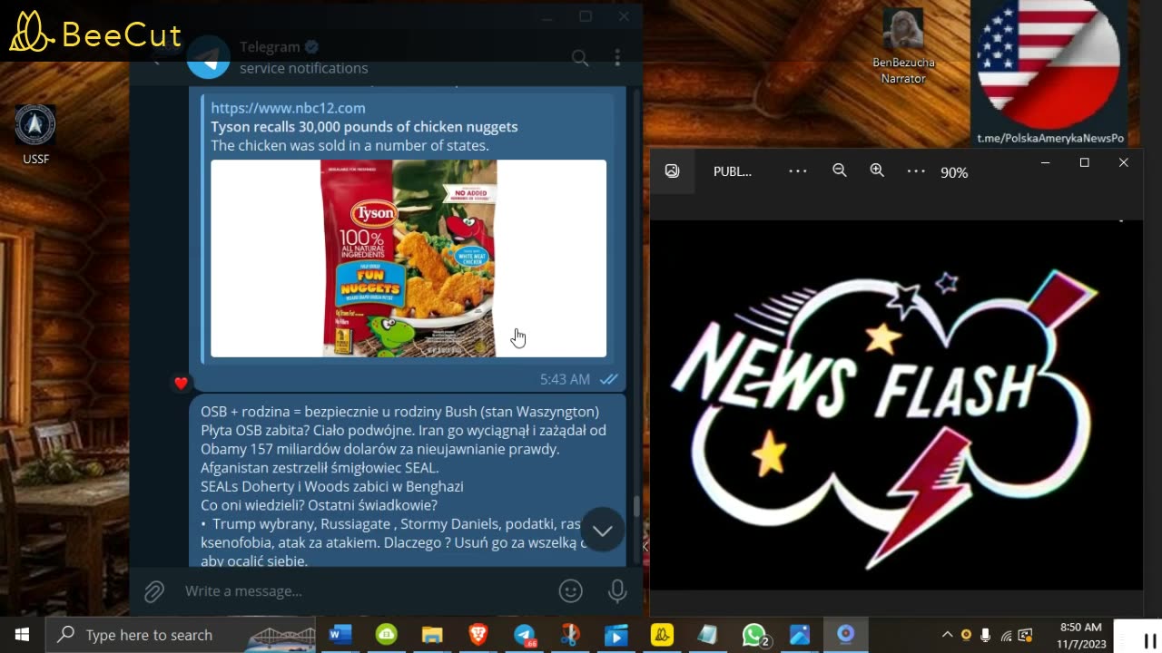Zoom in with the magnifier plus icon

tap(877, 171)
